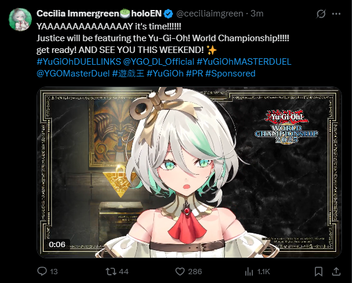View post analytics bar chart icon
This screenshot has width=352, height=283.
coord(249,272)
